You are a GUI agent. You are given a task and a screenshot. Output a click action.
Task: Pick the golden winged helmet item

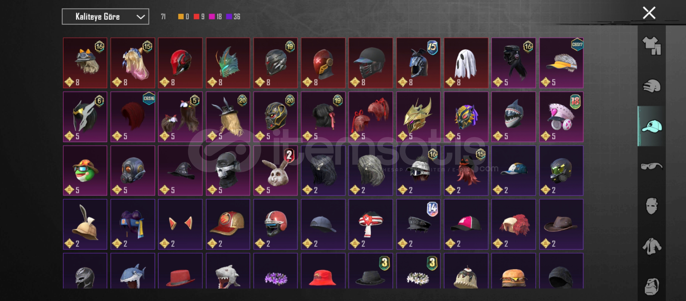click(418, 117)
